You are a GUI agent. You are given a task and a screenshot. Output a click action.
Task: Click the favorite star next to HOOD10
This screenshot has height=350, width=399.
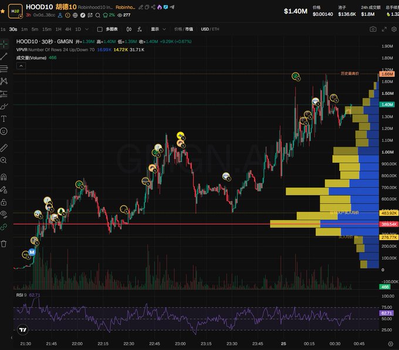pos(3,11)
